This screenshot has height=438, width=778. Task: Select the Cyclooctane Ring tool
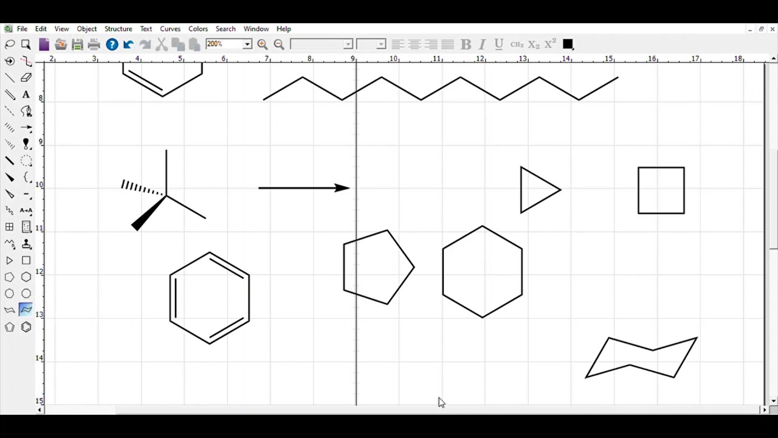click(x=26, y=294)
